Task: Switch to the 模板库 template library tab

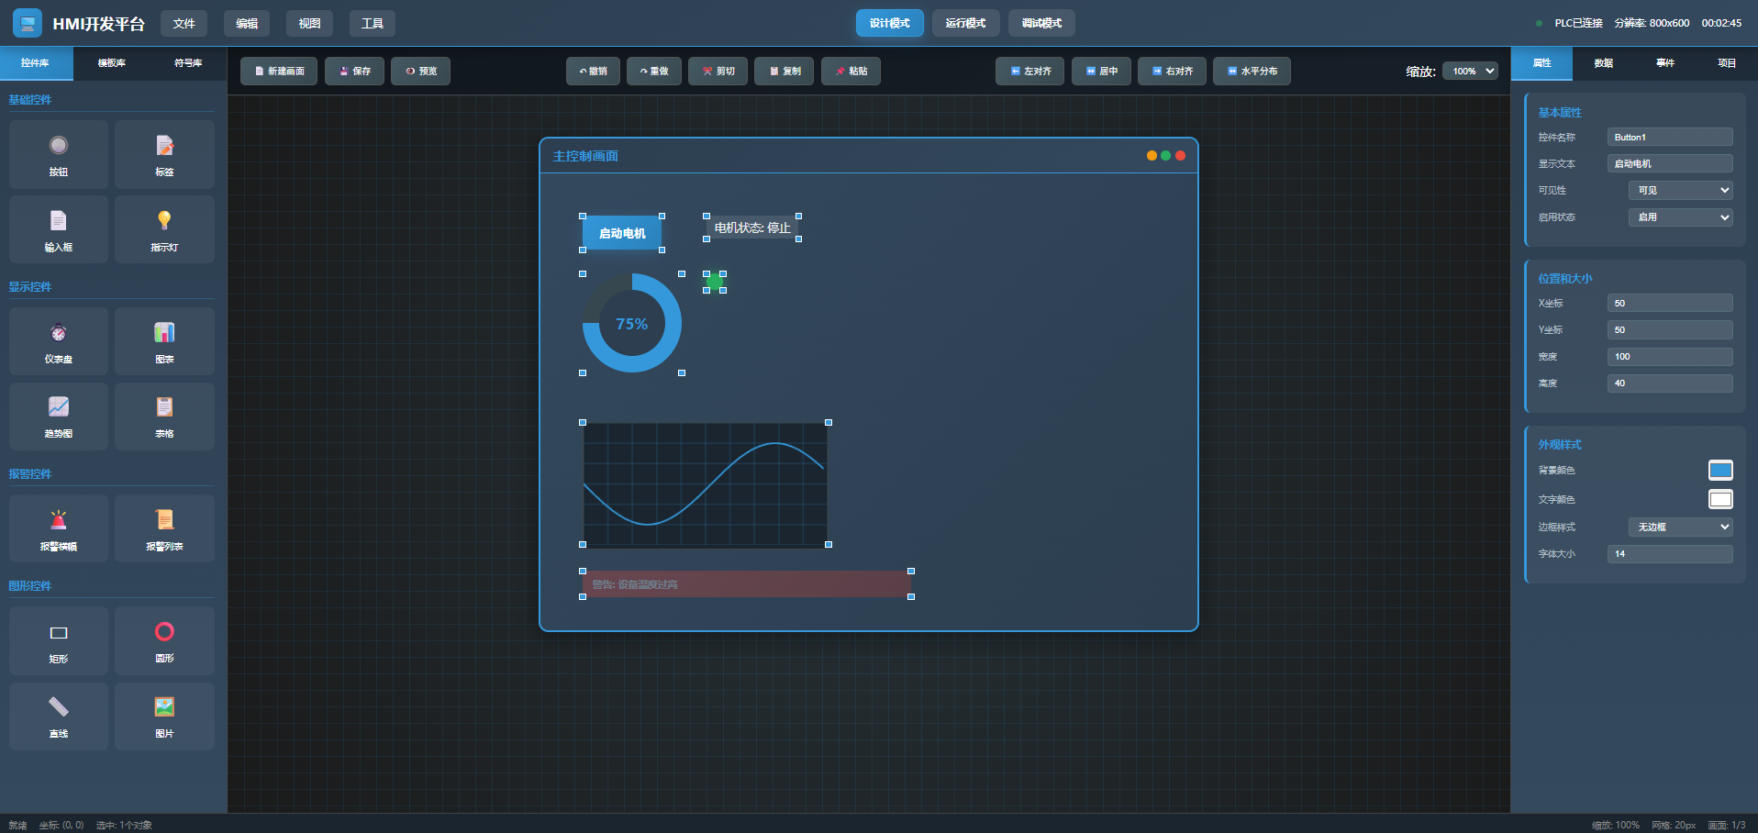Action: 112,63
